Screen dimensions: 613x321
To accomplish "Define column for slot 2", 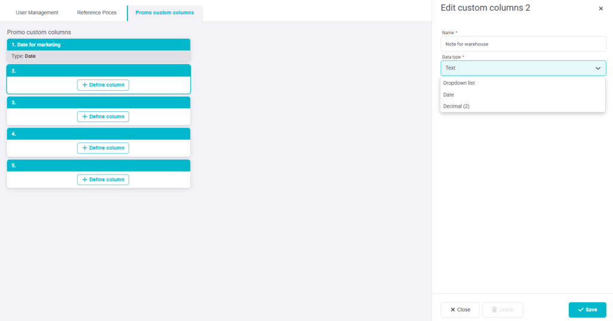I will pos(103,85).
